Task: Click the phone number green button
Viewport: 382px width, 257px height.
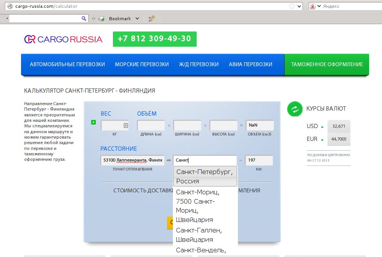Action: (155, 39)
